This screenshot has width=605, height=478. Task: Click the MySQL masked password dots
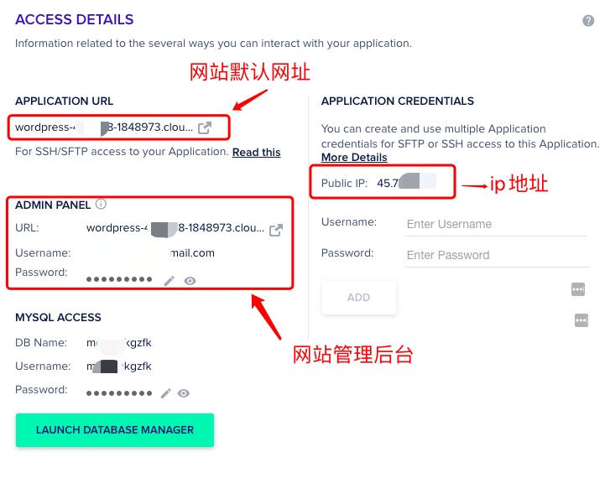(x=119, y=393)
